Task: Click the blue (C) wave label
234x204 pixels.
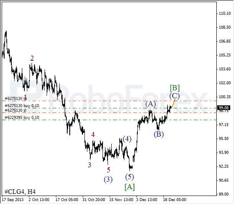Action: click(x=174, y=96)
